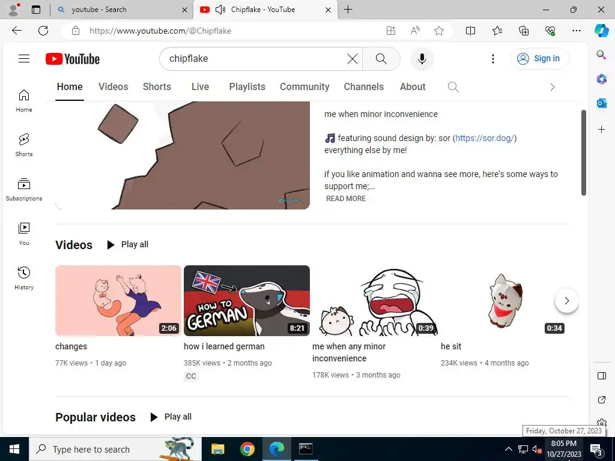This screenshot has height=461, width=615.
Task: Launch Google Chrome from the taskbar
Action: point(247,449)
